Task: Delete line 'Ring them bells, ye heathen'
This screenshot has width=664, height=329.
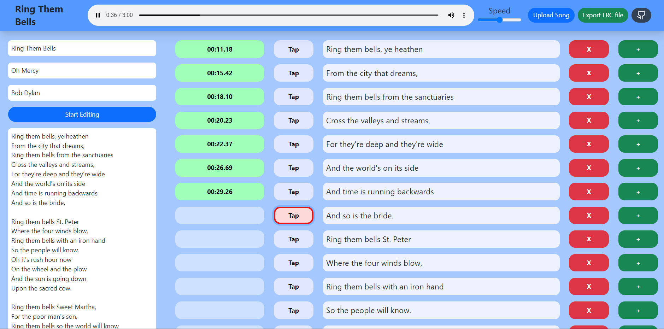Action: click(589, 49)
